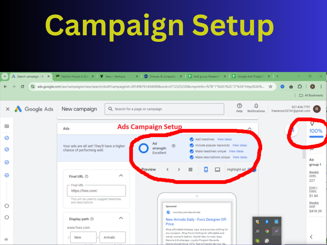
Task: Select the last unfinished step circle in sidebar
Action: (7, 217)
